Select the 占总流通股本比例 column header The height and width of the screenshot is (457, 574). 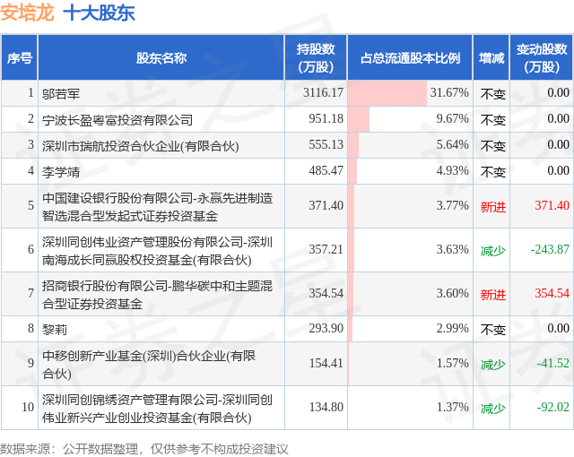410,57
